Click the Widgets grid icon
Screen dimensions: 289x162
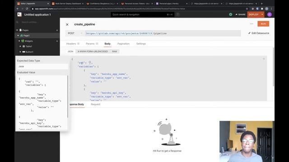[23, 41]
